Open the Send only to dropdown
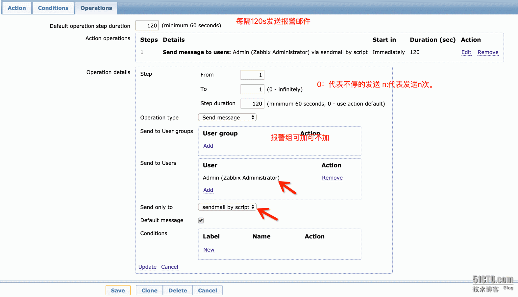 click(227, 207)
